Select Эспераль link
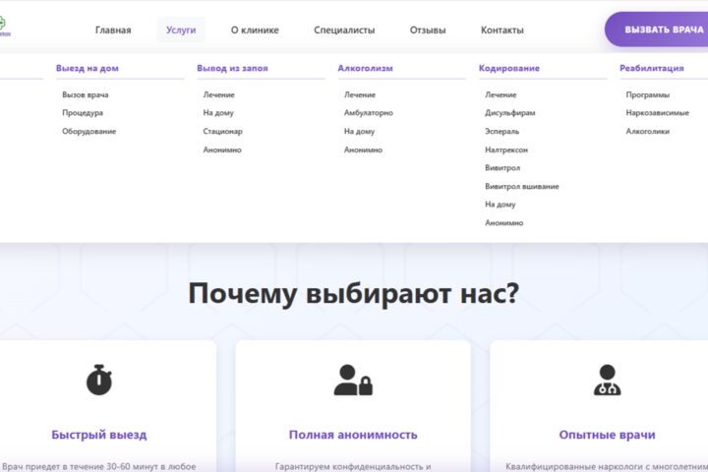The image size is (708, 472). click(x=501, y=132)
